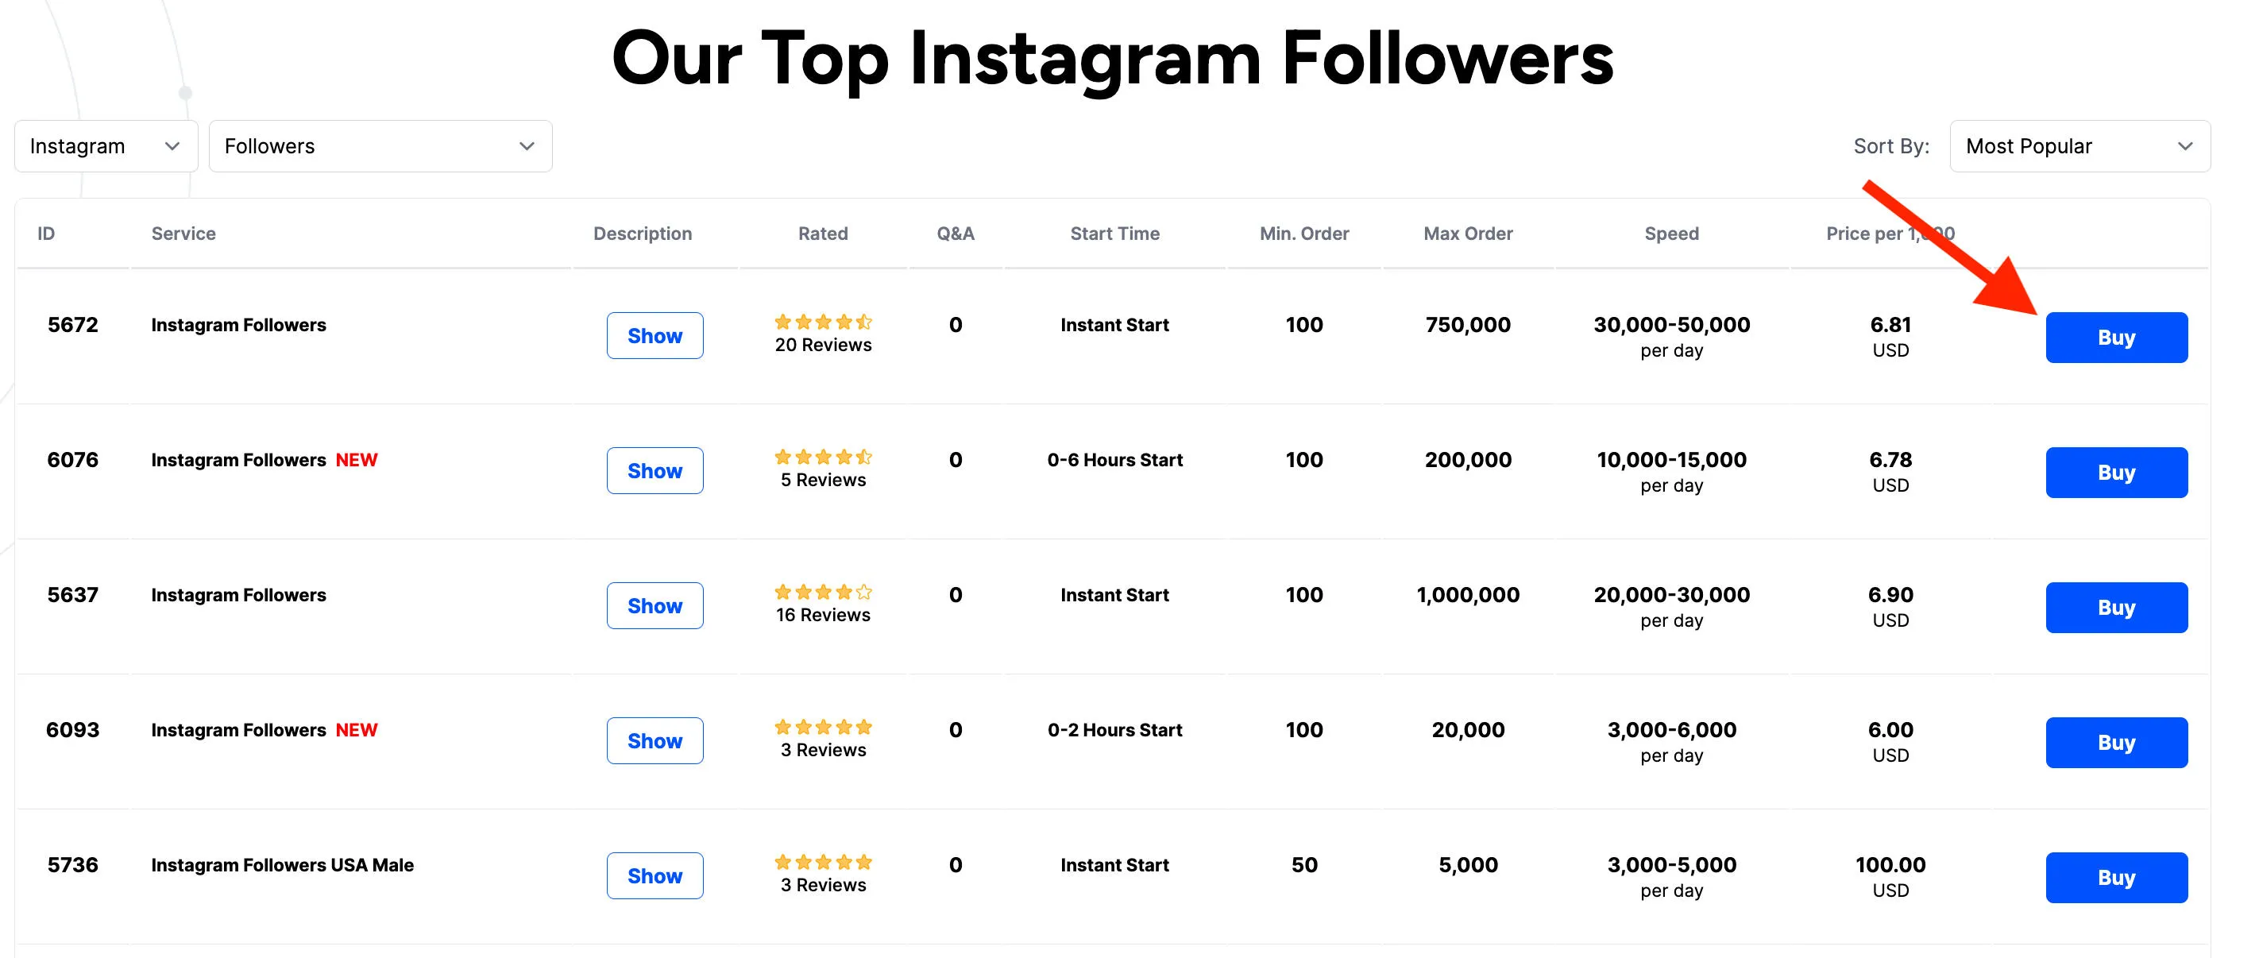
Task: Open the Followers service type dropdown
Action: click(380, 145)
